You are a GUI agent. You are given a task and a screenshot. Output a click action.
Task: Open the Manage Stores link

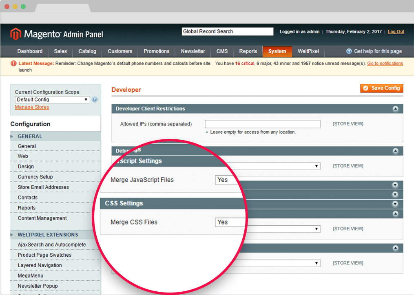[32, 107]
